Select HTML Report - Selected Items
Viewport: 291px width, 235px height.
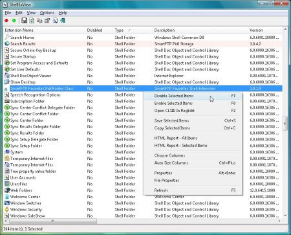(x=193, y=146)
